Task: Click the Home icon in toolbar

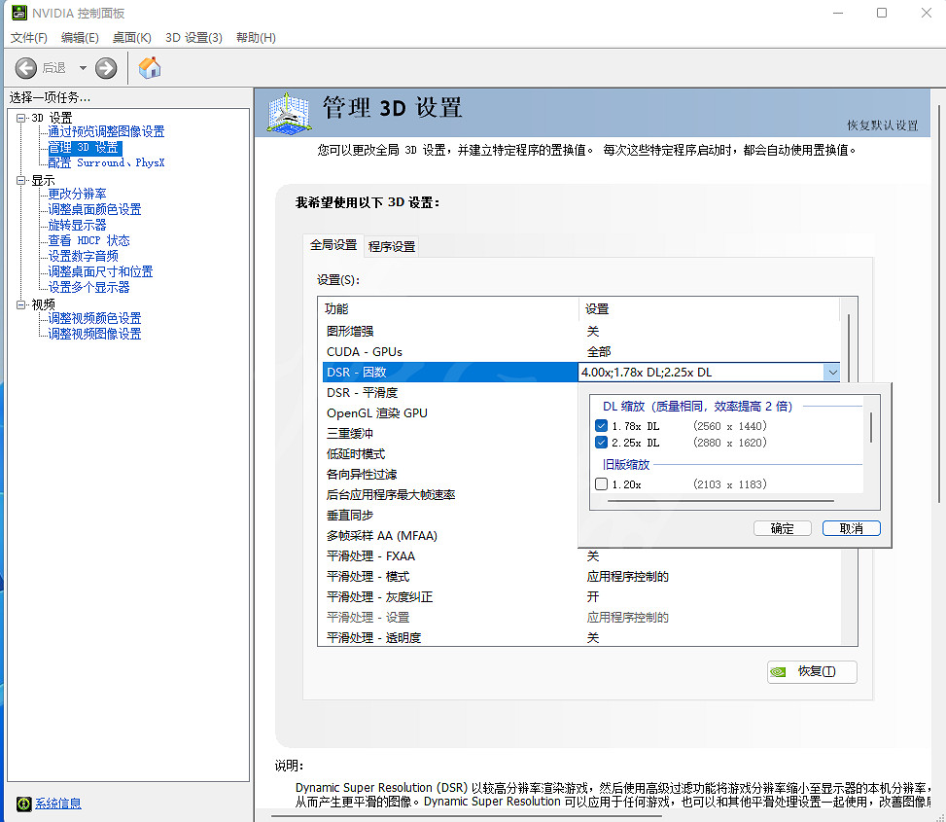Action: [150, 68]
